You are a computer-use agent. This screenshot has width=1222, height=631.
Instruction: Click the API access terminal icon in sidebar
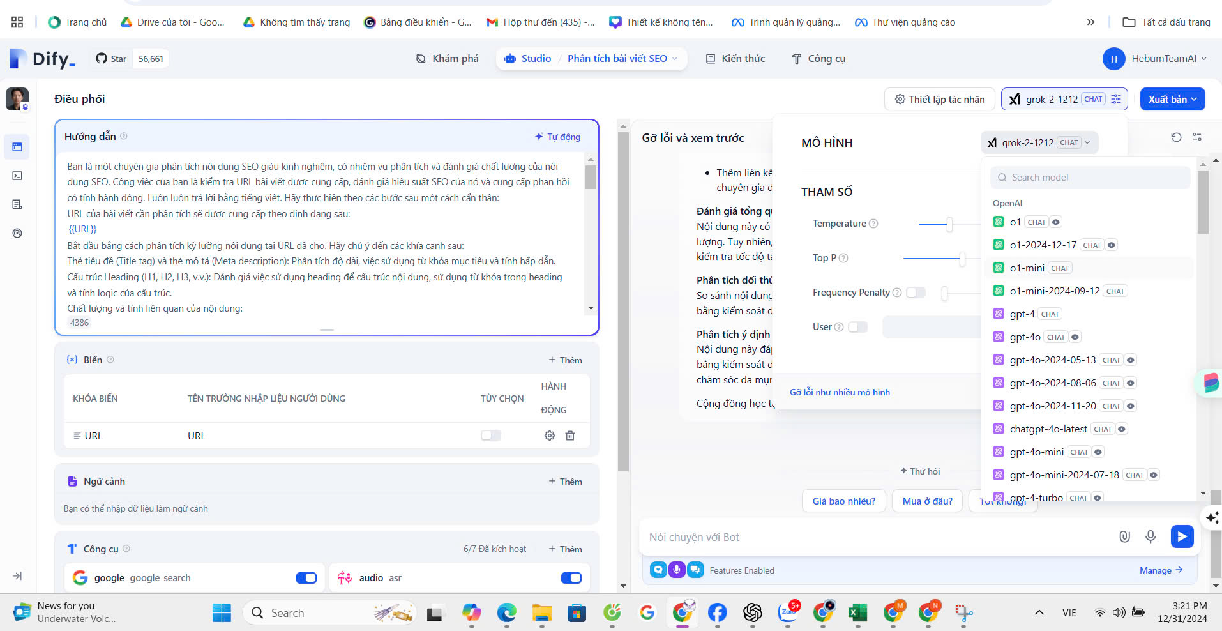(17, 176)
